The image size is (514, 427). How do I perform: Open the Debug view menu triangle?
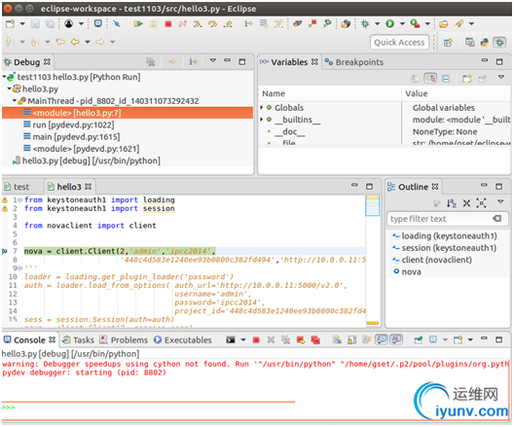213,61
